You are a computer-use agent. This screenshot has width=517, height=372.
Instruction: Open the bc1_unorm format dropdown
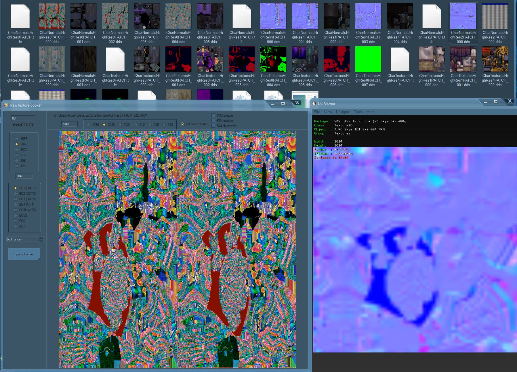(25, 239)
